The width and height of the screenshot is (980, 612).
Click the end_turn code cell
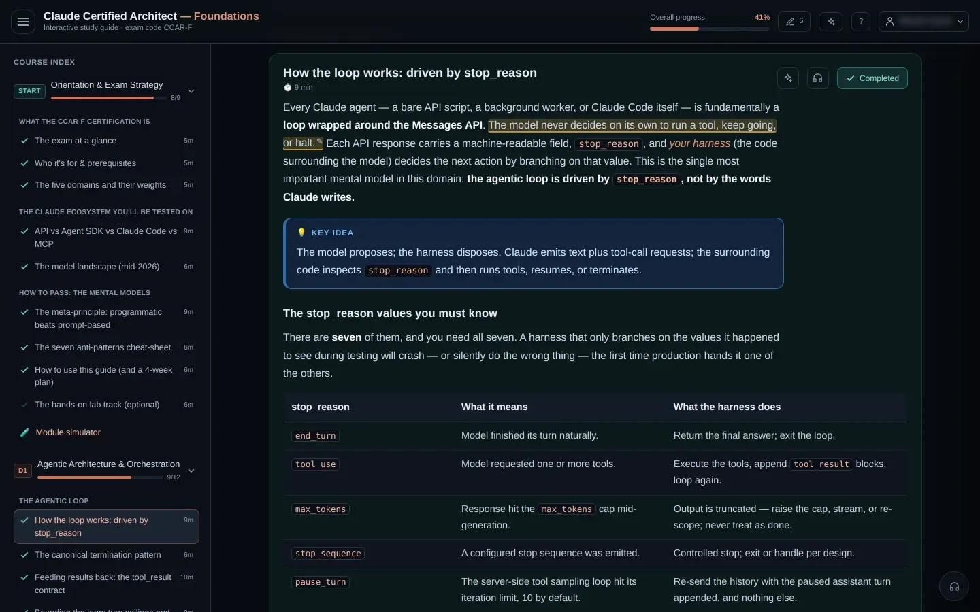pos(315,436)
